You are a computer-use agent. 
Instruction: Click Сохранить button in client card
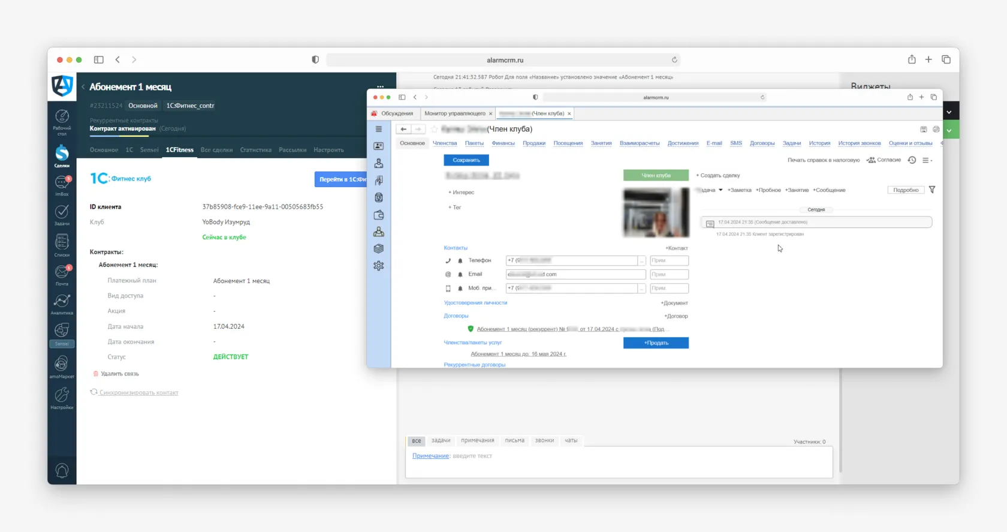tap(466, 160)
